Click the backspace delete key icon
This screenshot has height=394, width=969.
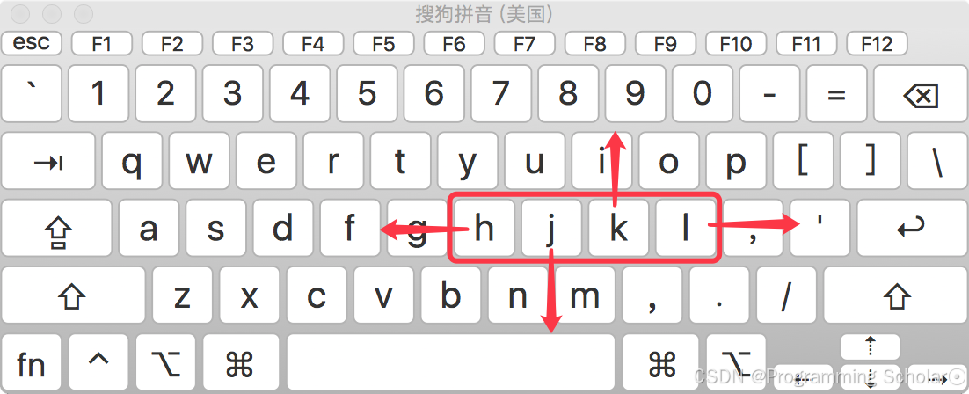tap(920, 94)
